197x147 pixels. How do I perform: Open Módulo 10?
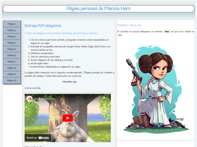[12, 81]
